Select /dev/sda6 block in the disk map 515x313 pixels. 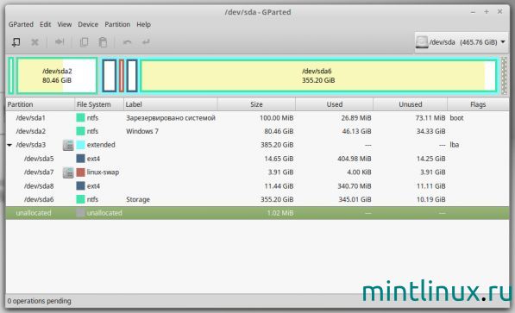click(x=318, y=76)
